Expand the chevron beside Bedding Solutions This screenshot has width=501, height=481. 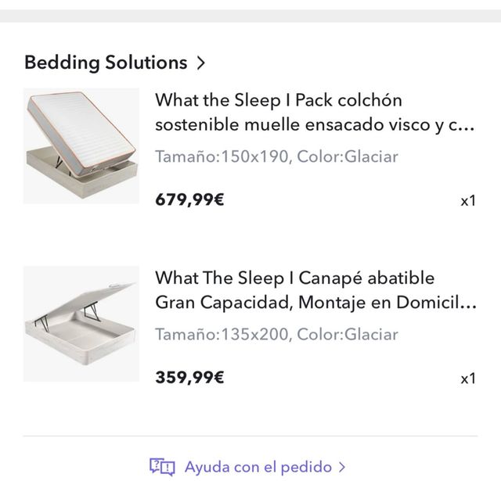201,63
